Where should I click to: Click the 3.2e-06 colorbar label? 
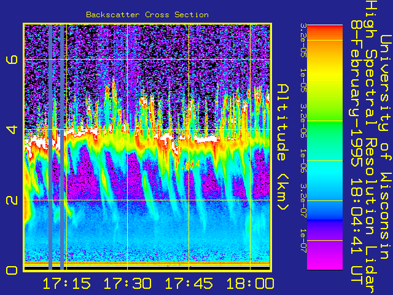pos(303,121)
